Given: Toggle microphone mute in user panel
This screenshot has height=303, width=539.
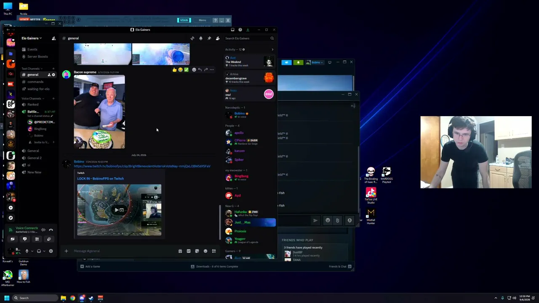Looking at the screenshot, I should pyautogui.click(x=27, y=251).
